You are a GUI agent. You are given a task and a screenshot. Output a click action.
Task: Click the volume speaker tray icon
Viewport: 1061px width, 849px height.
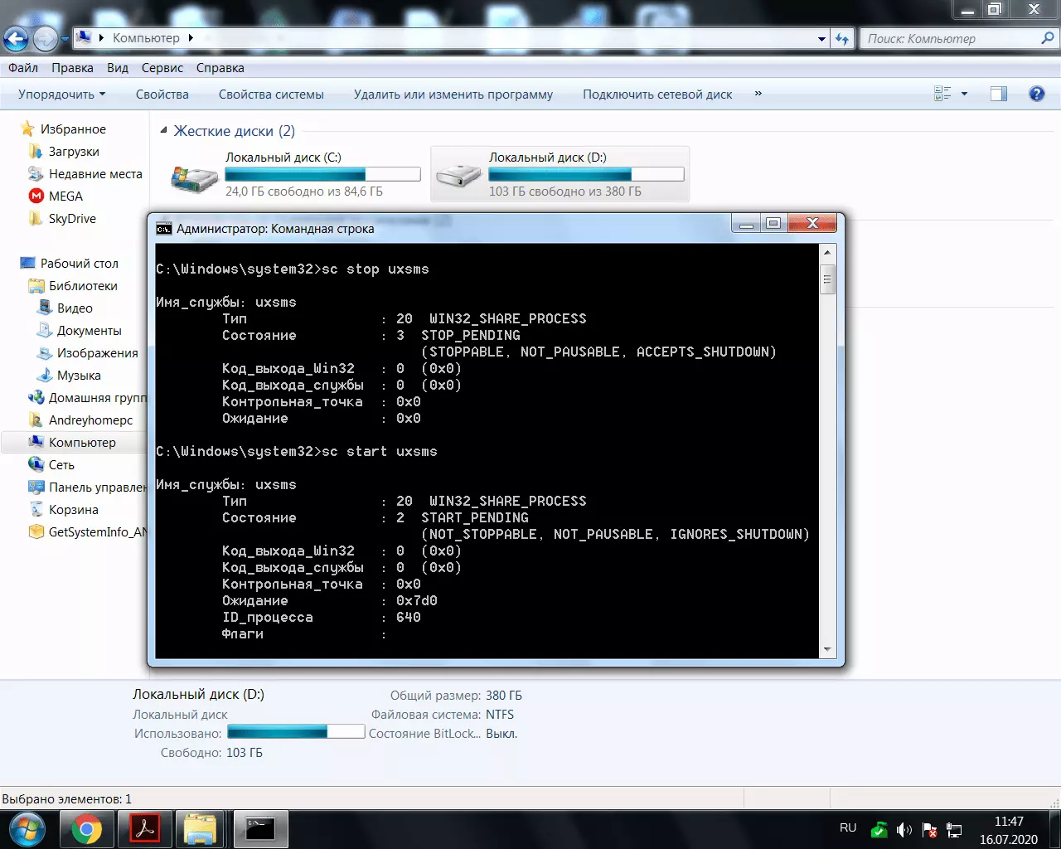tap(904, 829)
